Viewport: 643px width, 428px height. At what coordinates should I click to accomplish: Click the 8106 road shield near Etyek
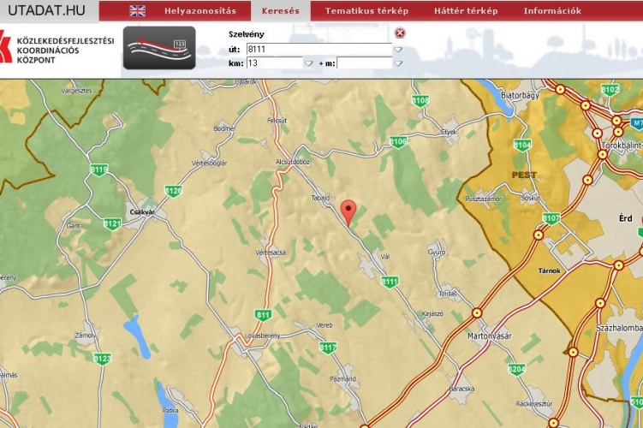click(398, 141)
